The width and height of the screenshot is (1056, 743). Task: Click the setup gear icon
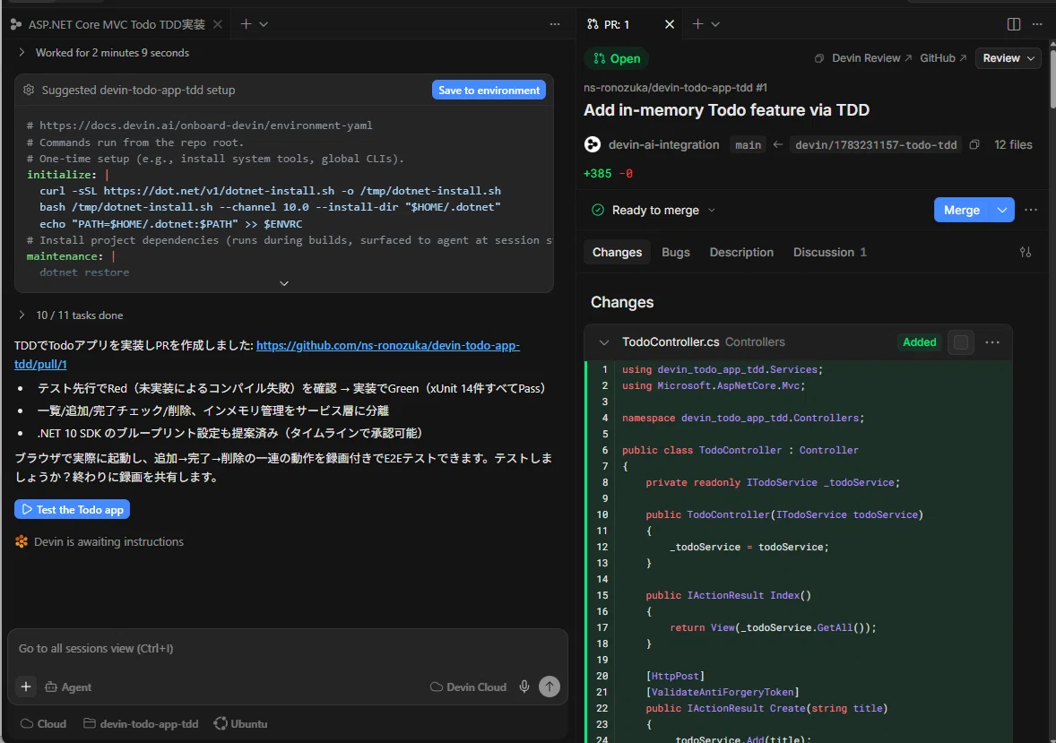[x=29, y=90]
